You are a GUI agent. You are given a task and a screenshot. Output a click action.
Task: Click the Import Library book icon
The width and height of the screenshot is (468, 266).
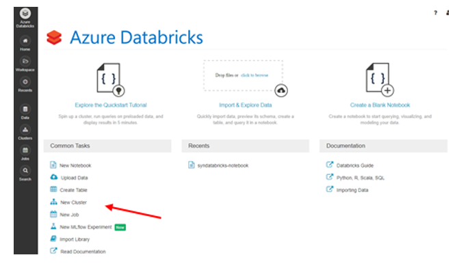pos(53,239)
